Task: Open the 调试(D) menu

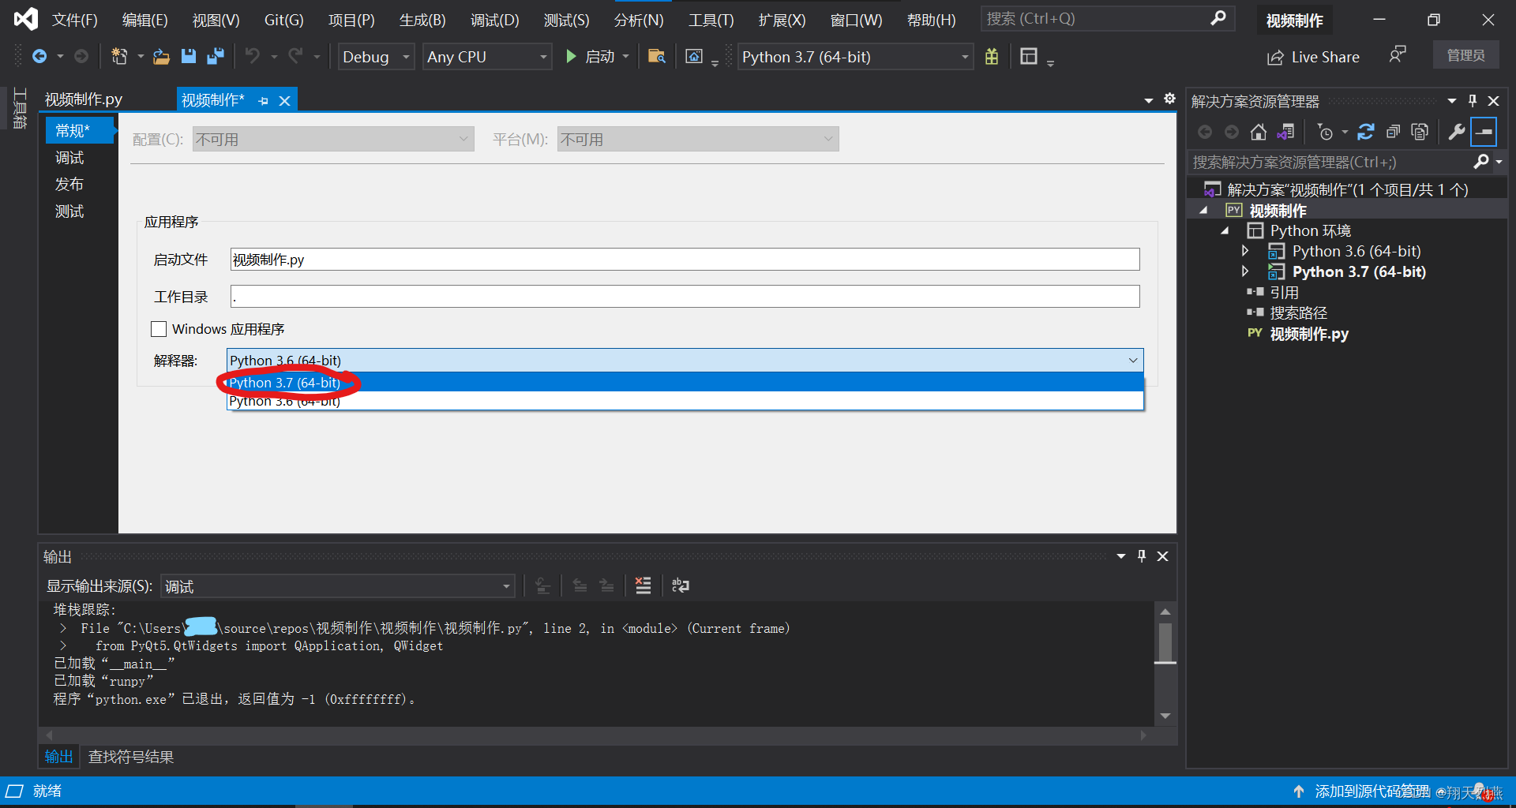Action: point(494,20)
